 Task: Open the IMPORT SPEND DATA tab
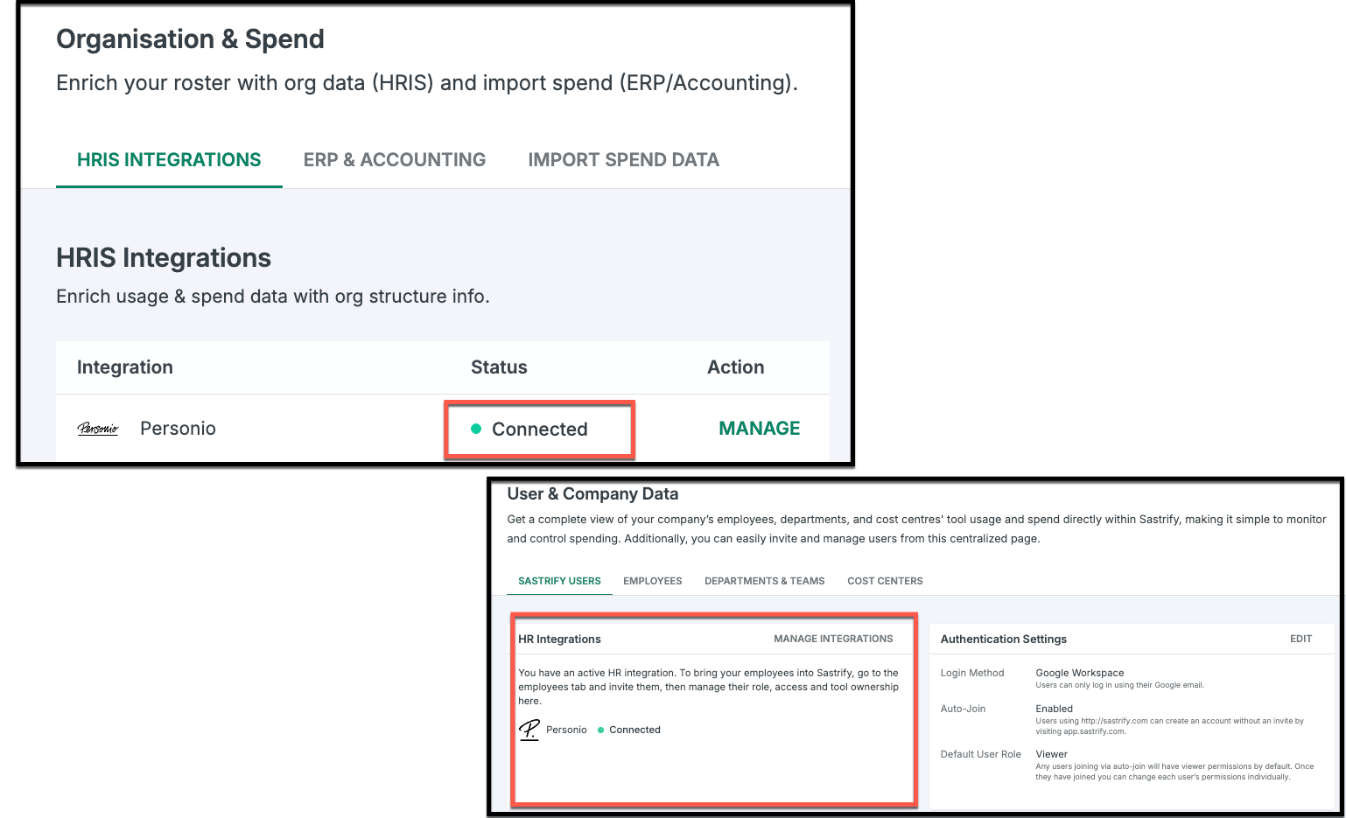point(624,160)
